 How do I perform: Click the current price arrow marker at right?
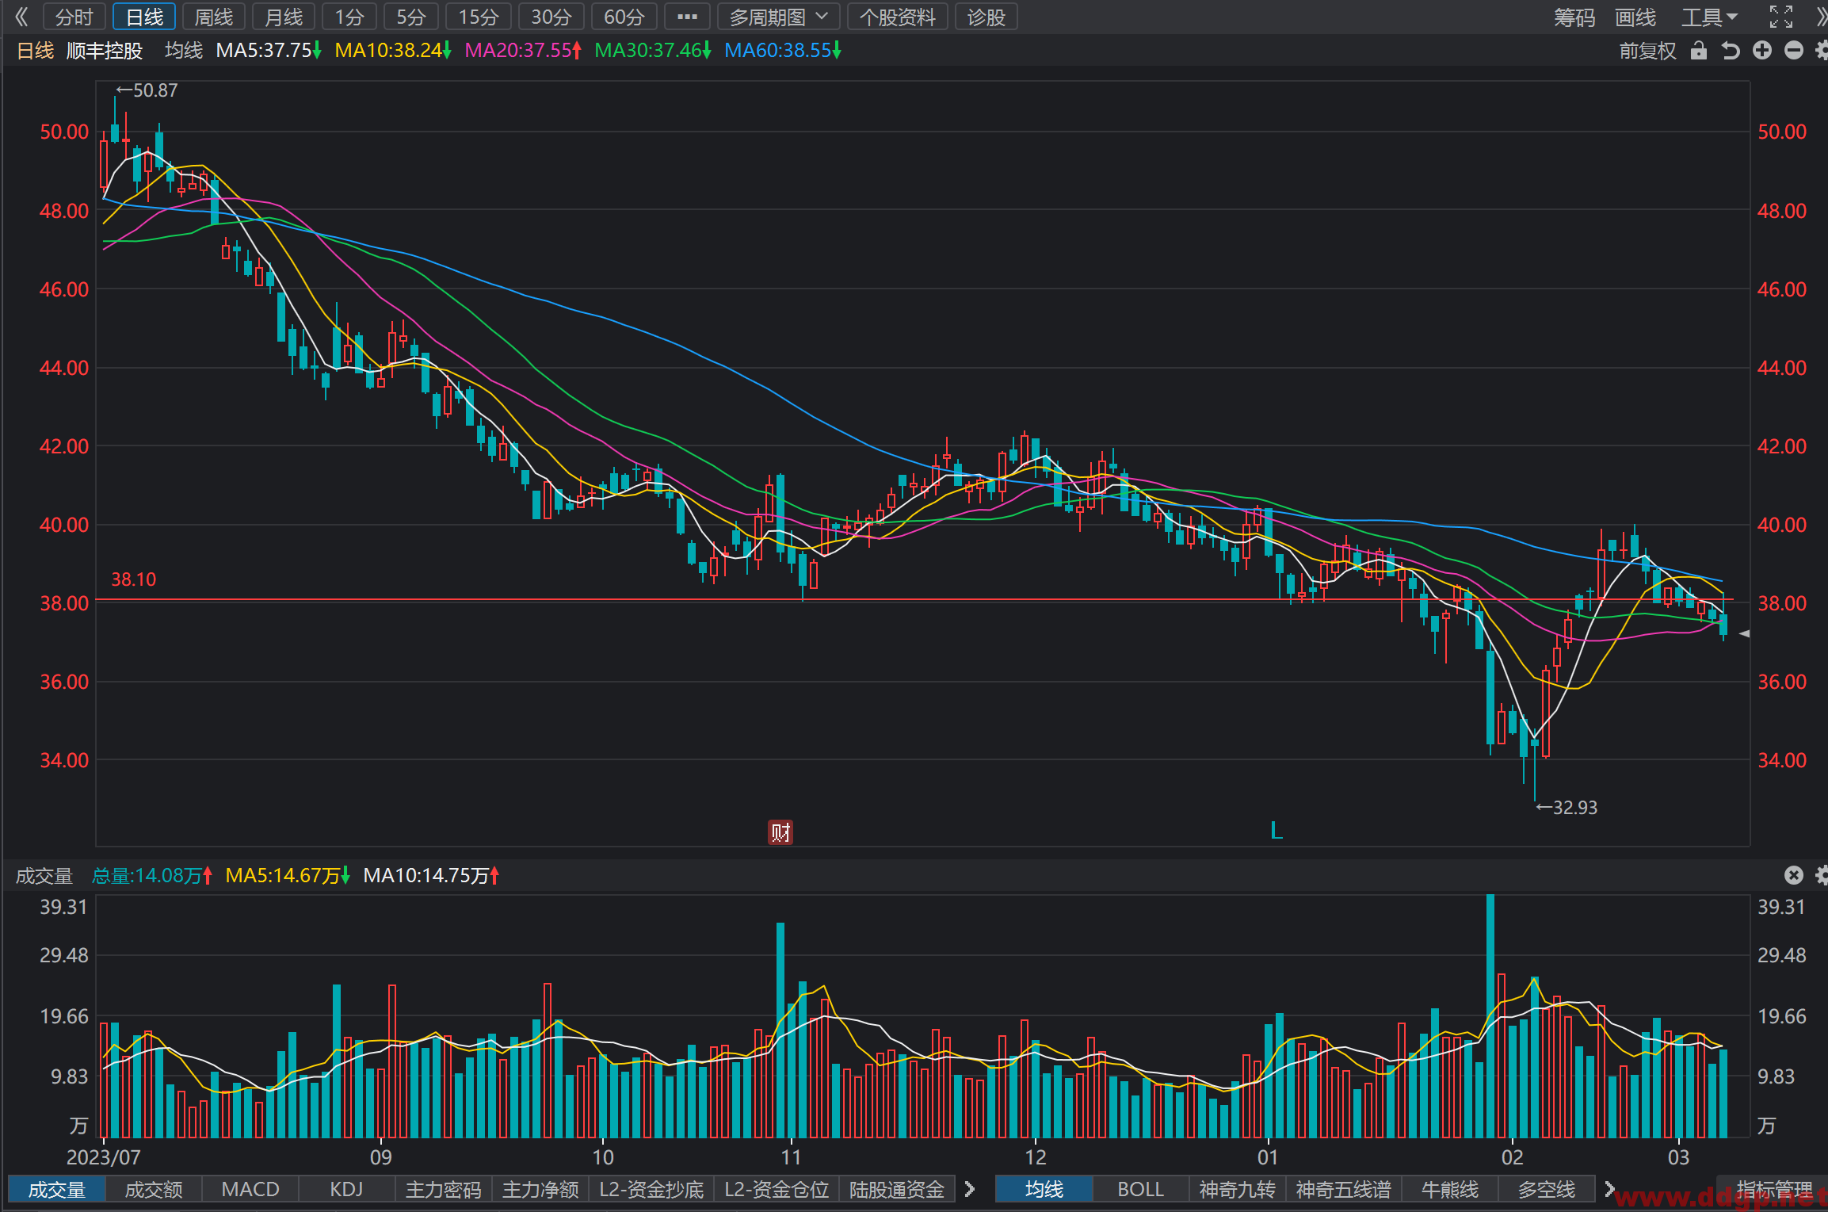click(x=1744, y=633)
